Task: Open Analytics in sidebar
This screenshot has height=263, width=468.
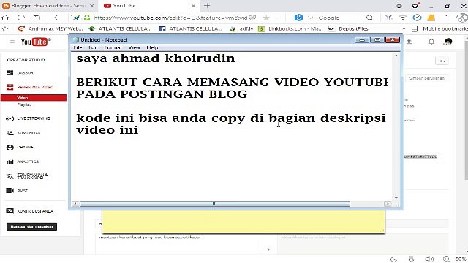Action: [23, 161]
